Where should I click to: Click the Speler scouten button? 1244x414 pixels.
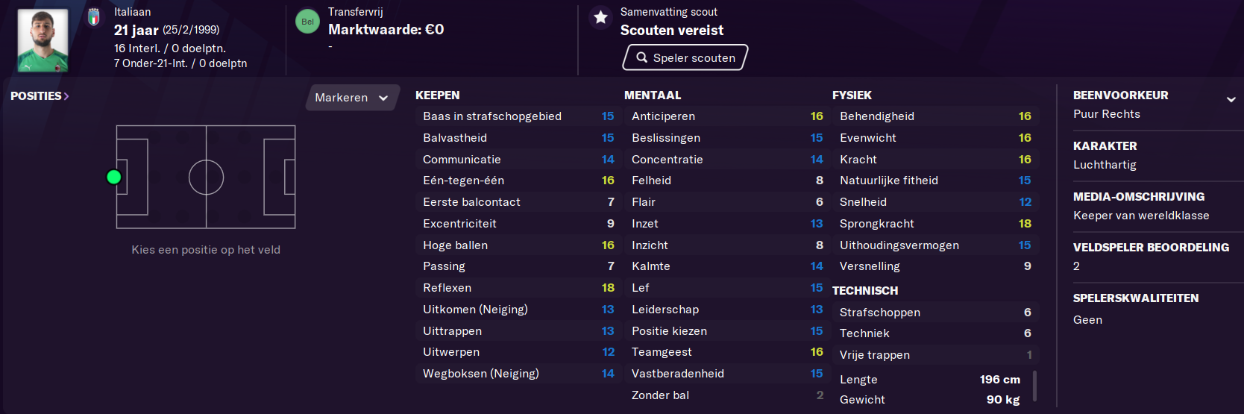click(x=685, y=57)
